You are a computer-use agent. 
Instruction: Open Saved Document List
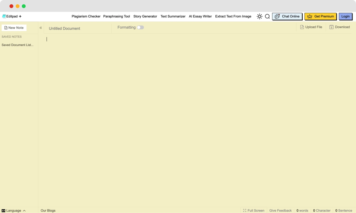[x=17, y=45]
